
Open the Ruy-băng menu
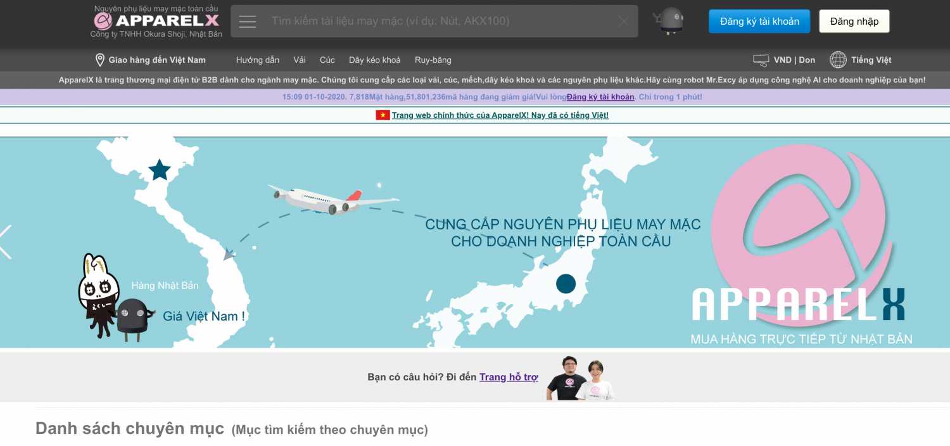click(433, 60)
